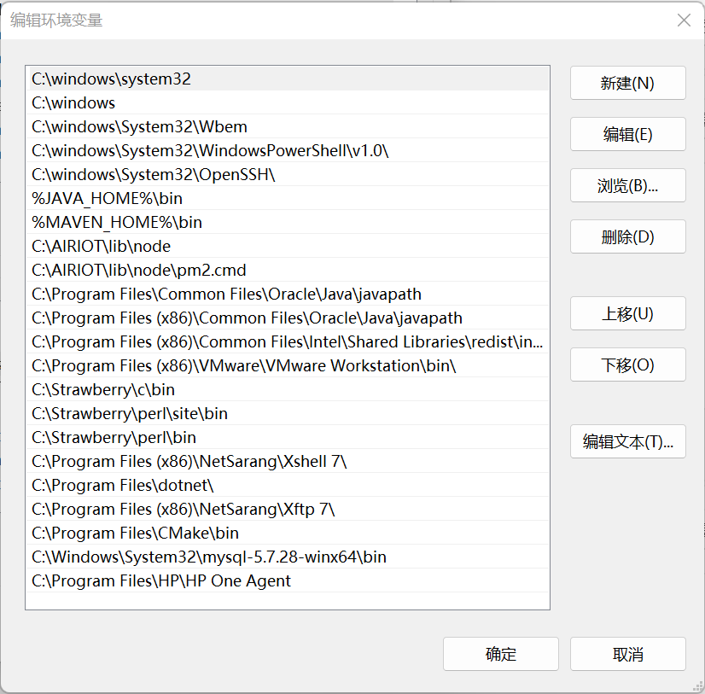The width and height of the screenshot is (705, 694).
Task: Select the VMware Workstation\bin path
Action: 244,366
